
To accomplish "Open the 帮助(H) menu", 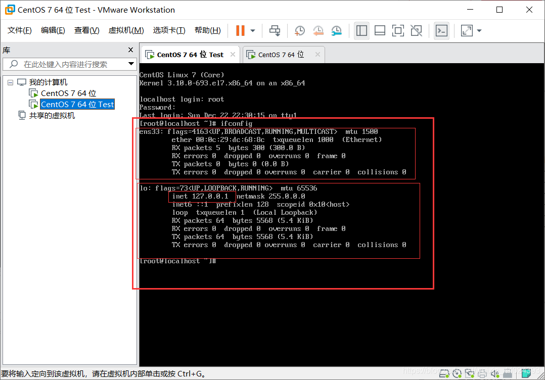I will 207,30.
